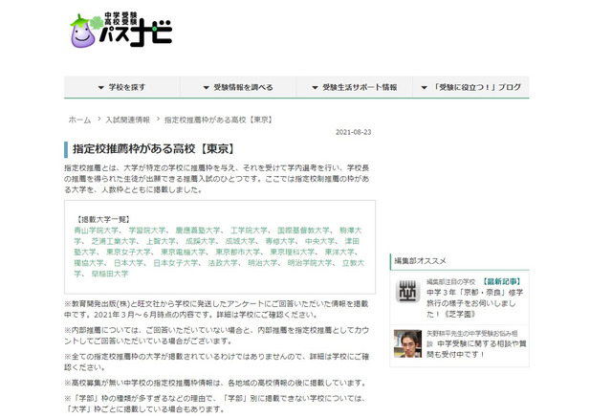Open 専修大学 link
The width and height of the screenshot is (612, 418).
[x=280, y=241]
